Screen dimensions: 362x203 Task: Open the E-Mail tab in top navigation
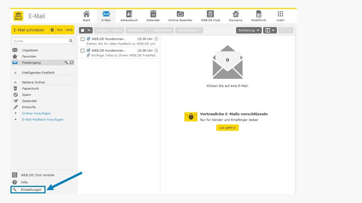106,16
